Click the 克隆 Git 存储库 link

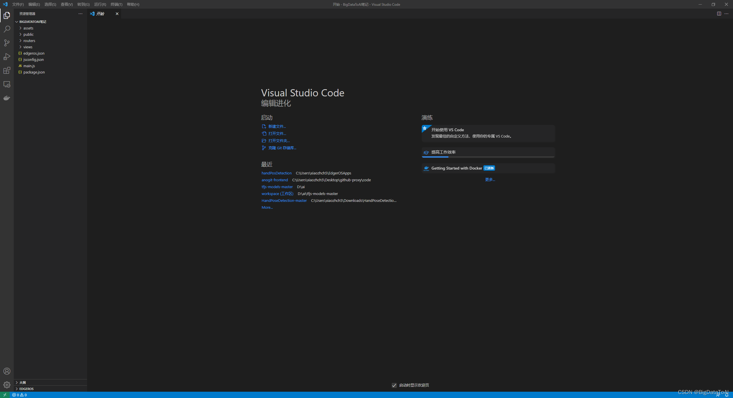[282, 148]
